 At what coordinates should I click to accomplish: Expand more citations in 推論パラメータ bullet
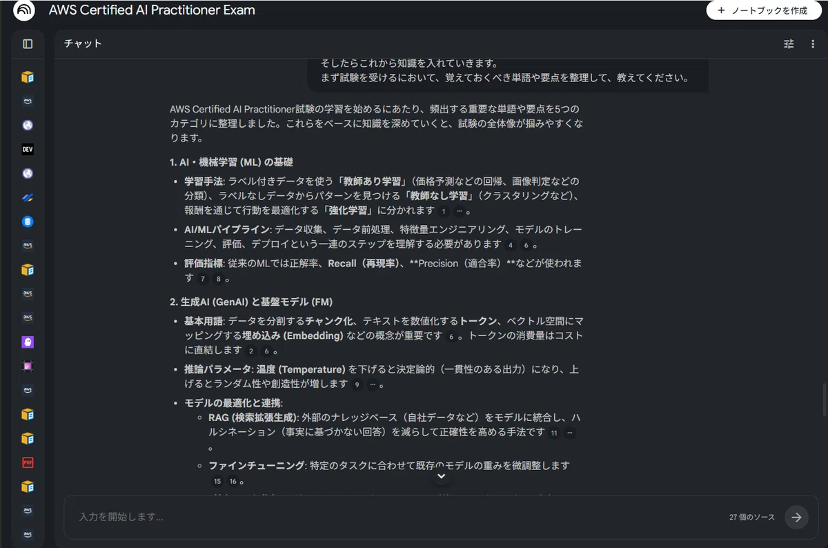373,385
